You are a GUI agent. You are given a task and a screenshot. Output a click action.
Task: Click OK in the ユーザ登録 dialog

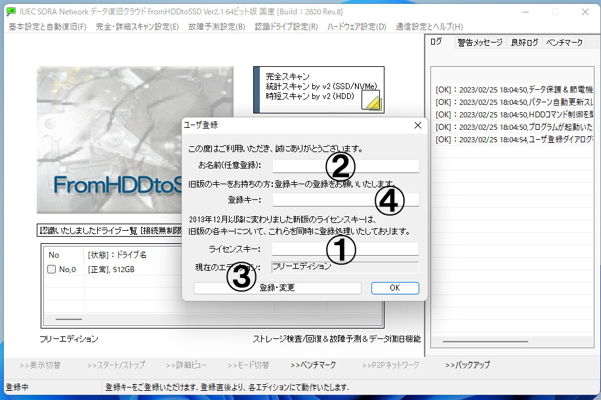(395, 288)
